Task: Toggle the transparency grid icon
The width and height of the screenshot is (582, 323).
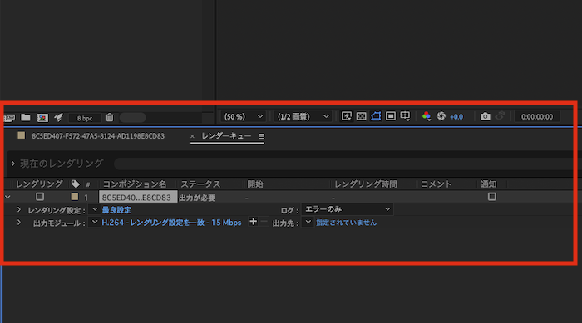Action: pyautogui.click(x=361, y=116)
